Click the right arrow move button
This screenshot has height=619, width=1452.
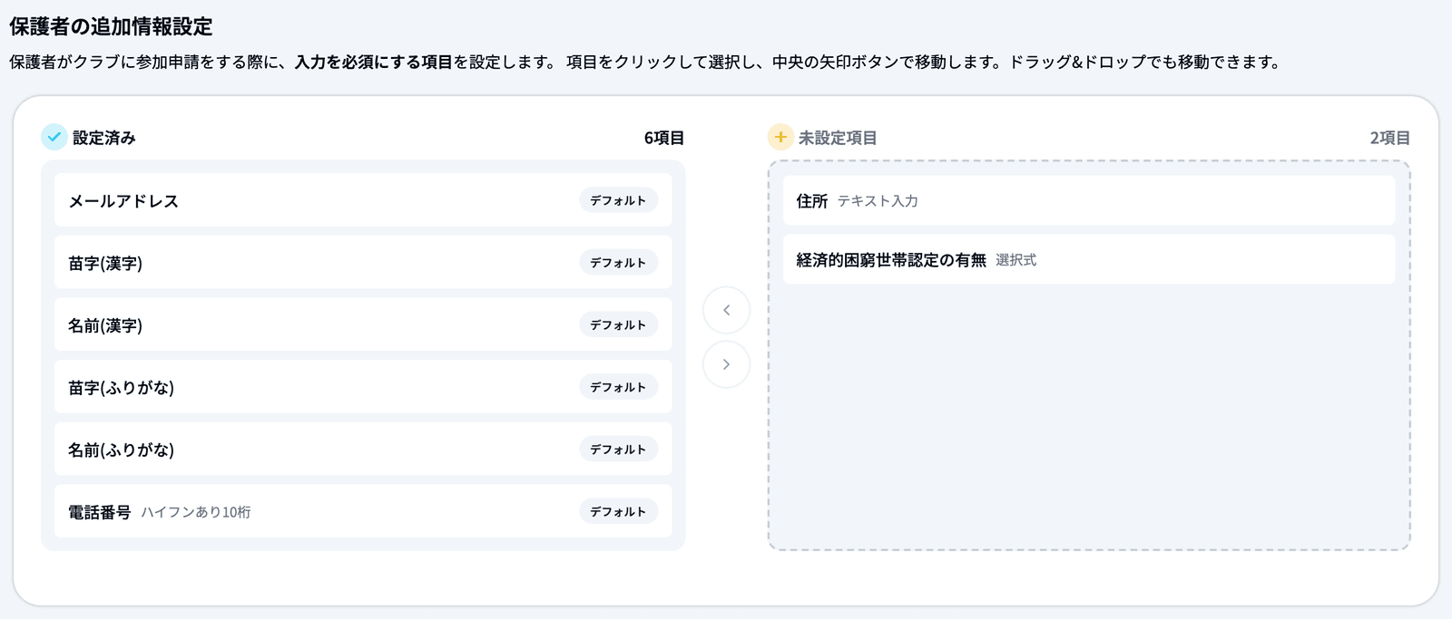726,364
